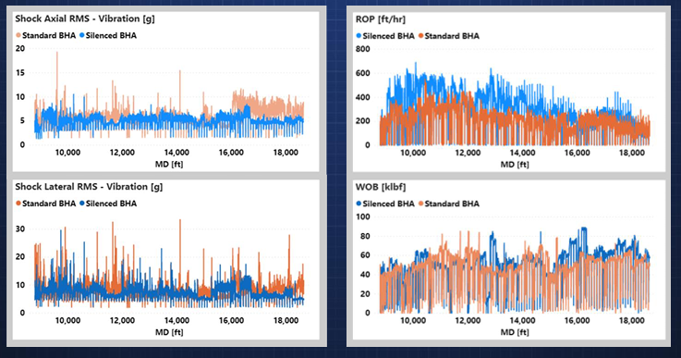This screenshot has width=681, height=358.
Task: Click the 16,000 tick on WOB chart x-axis
Action: 578,321
